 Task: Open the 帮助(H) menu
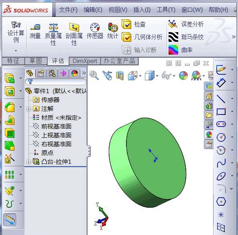pos(218,10)
